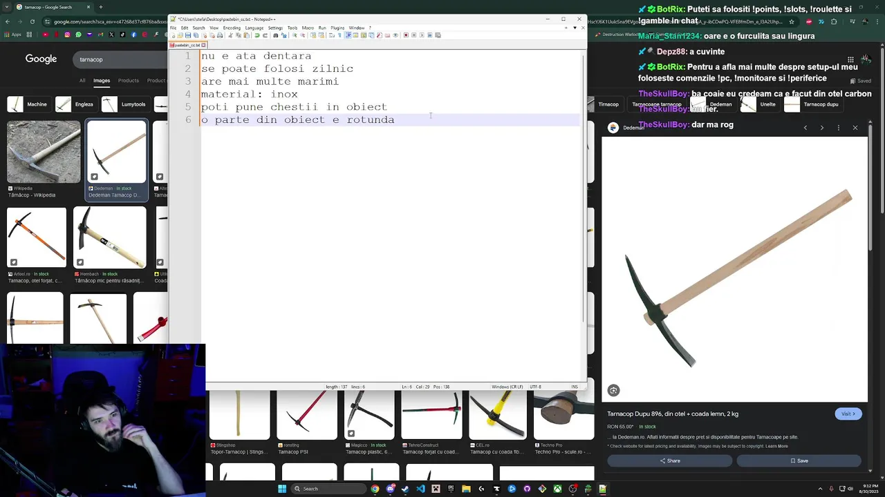Click line 'nu e ata dentara'
Image resolution: width=885 pixels, height=497 pixels.
256,56
